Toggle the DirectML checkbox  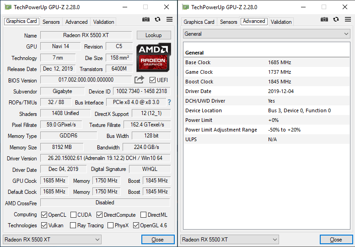(x=143, y=215)
